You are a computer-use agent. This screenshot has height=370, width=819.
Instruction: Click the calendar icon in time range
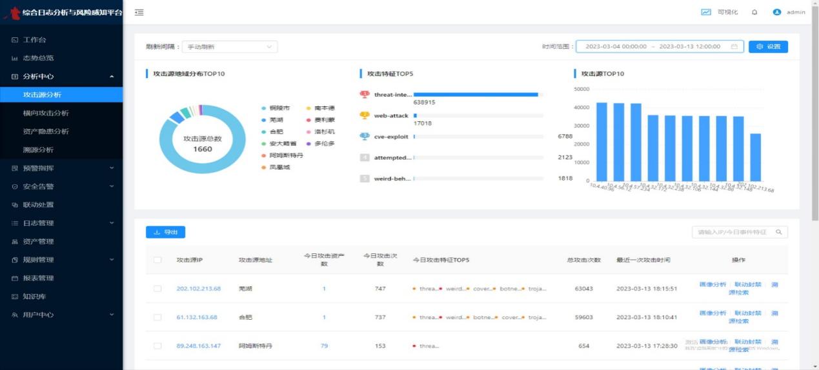tap(734, 46)
